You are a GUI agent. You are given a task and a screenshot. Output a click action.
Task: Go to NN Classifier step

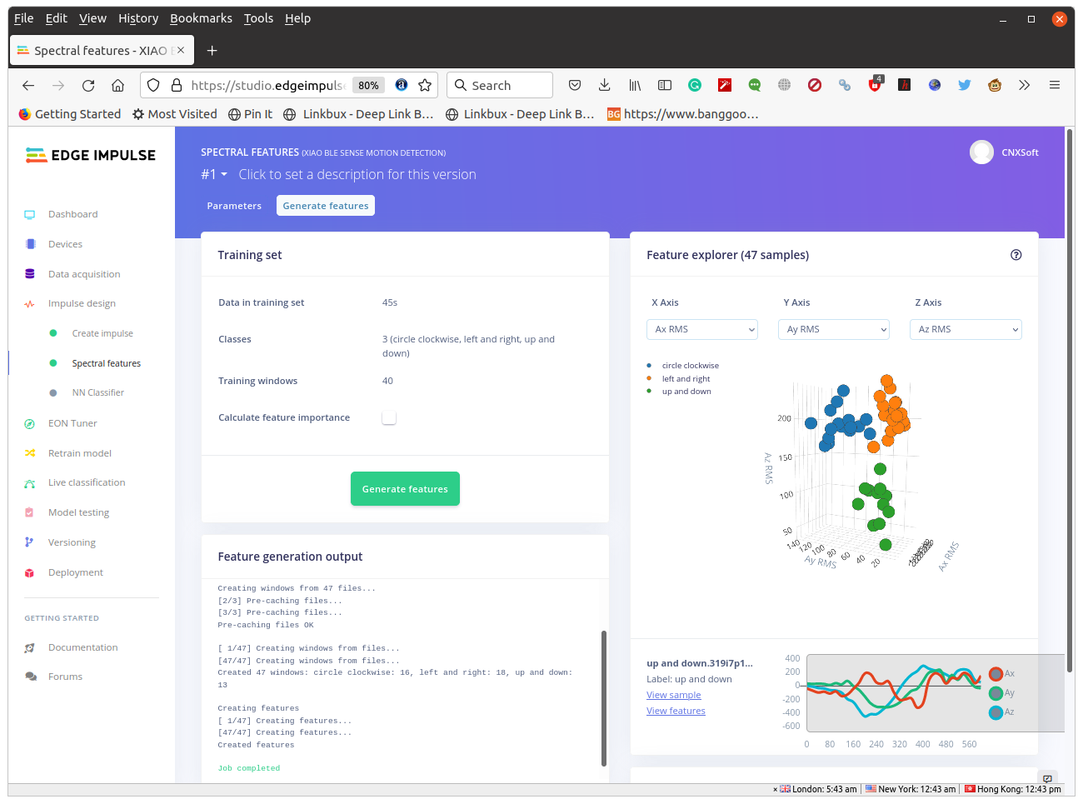(98, 392)
